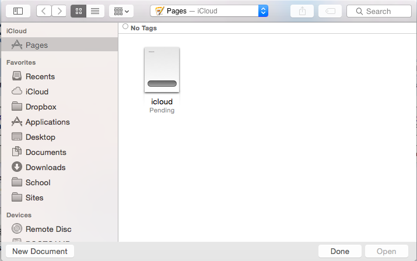Screen dimensions: 417x261
Task: Click the Pages app icon in sidebar
Action: point(17,45)
